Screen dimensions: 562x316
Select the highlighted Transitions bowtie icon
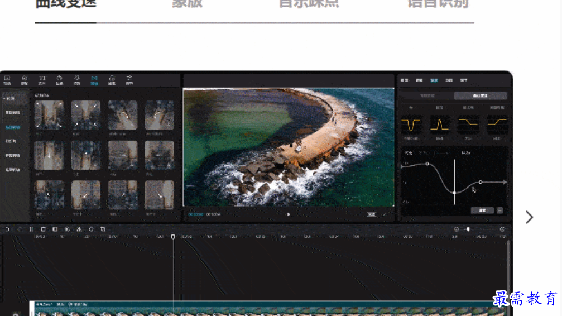[x=94, y=80]
